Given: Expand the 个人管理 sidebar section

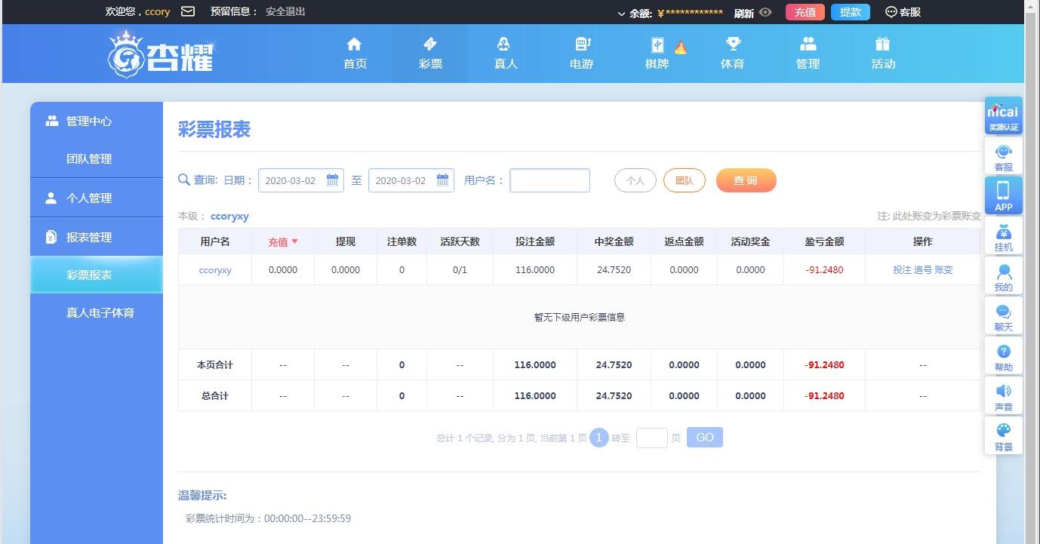Looking at the screenshot, I should pos(97,198).
